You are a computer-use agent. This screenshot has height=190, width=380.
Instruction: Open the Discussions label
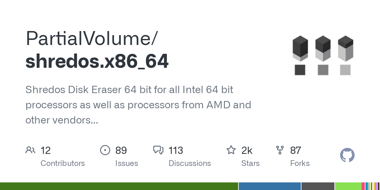[190, 163]
